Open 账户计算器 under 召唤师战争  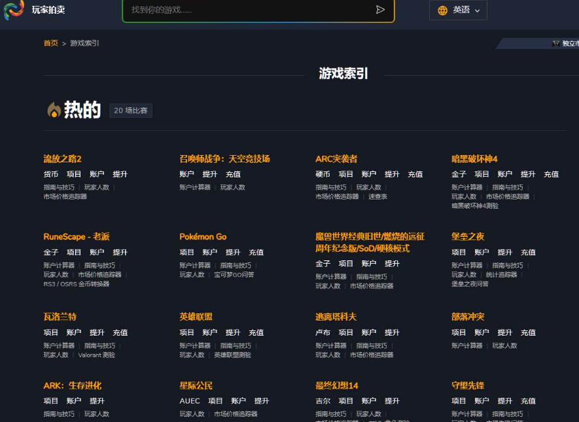click(195, 188)
